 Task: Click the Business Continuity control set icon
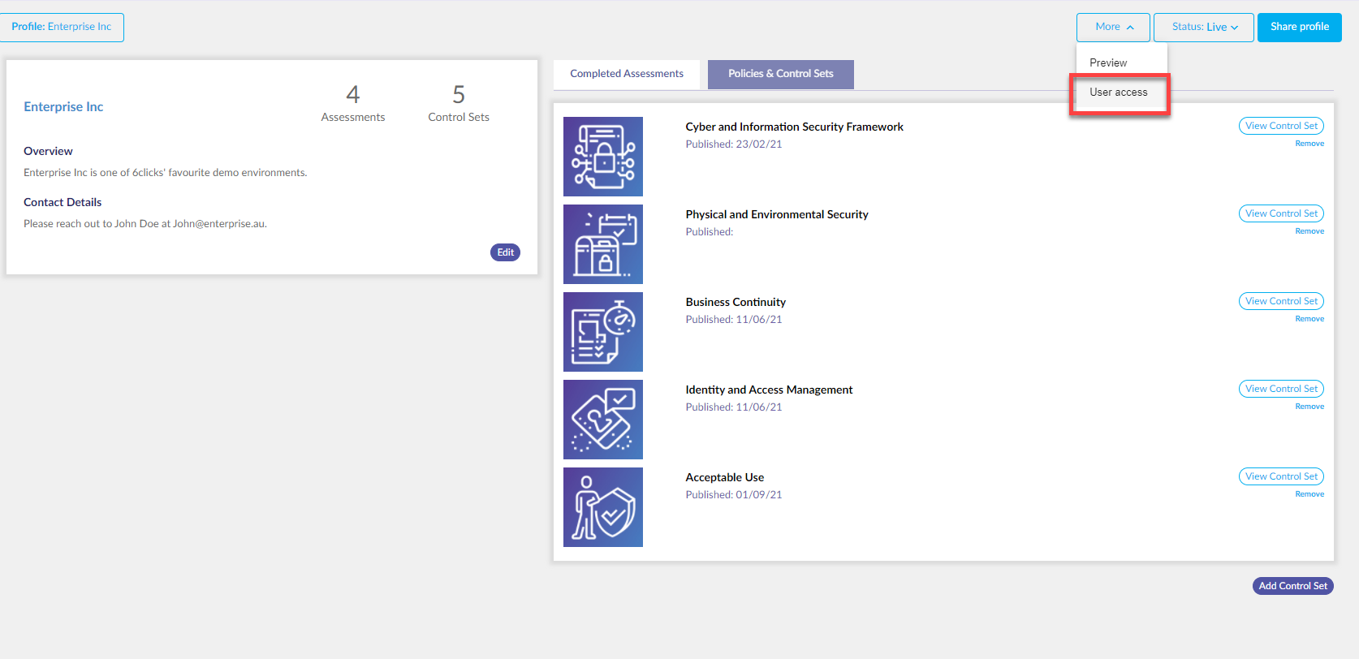603,332
